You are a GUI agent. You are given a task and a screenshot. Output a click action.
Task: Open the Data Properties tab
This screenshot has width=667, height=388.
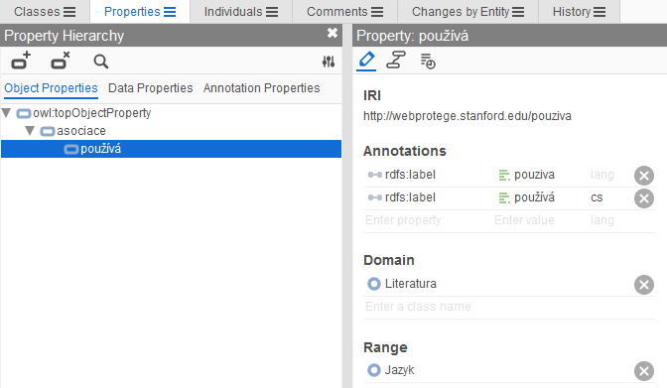(x=150, y=88)
